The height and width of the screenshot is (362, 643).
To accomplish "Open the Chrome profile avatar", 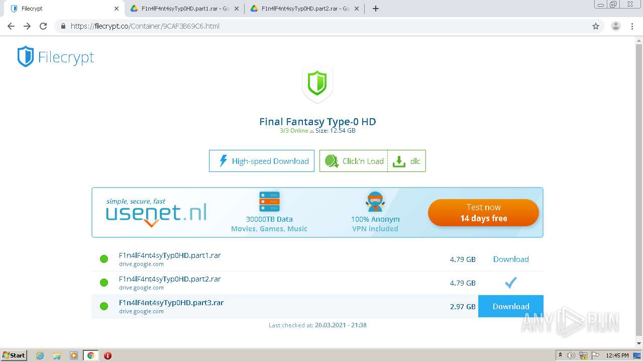I will click(x=615, y=26).
